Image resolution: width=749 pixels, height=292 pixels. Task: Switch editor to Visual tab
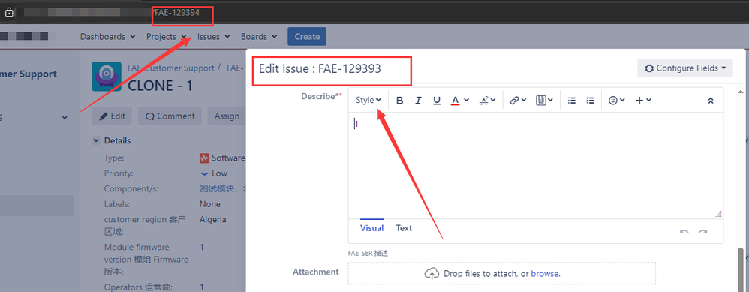371,228
